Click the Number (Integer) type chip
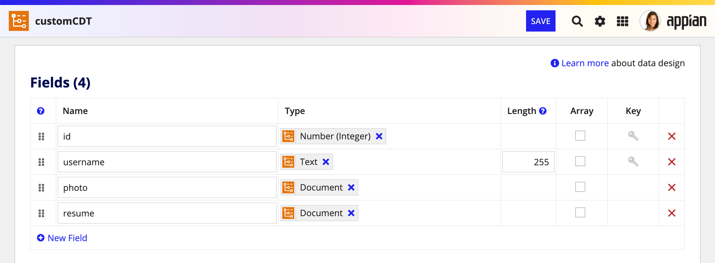The height and width of the screenshot is (263, 715). (x=333, y=136)
